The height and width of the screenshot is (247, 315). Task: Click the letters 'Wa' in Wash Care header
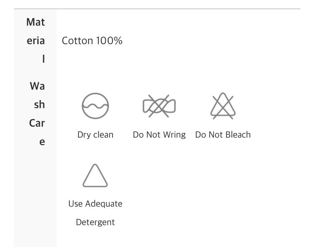pos(37,86)
